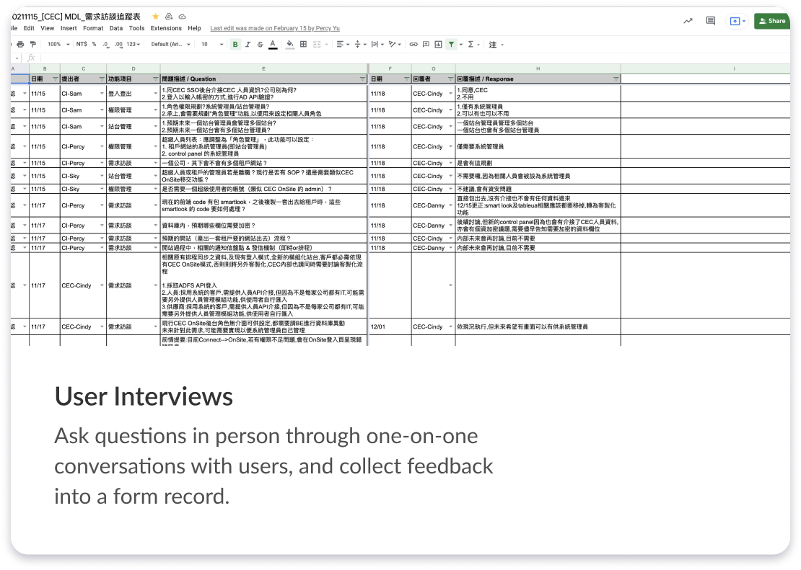Click the green filter funnel icon
This screenshot has width=801, height=570.
[x=451, y=45]
